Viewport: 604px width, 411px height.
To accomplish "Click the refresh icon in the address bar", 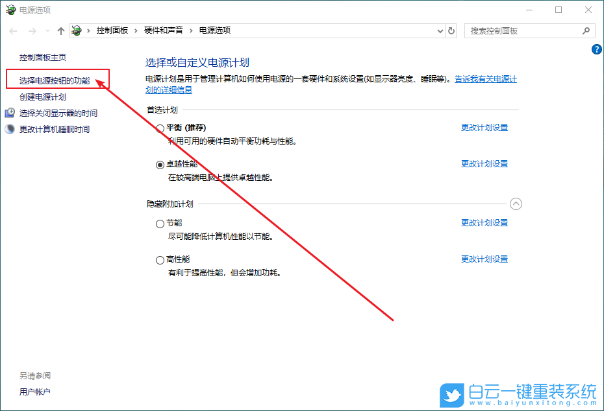I will pos(451,30).
